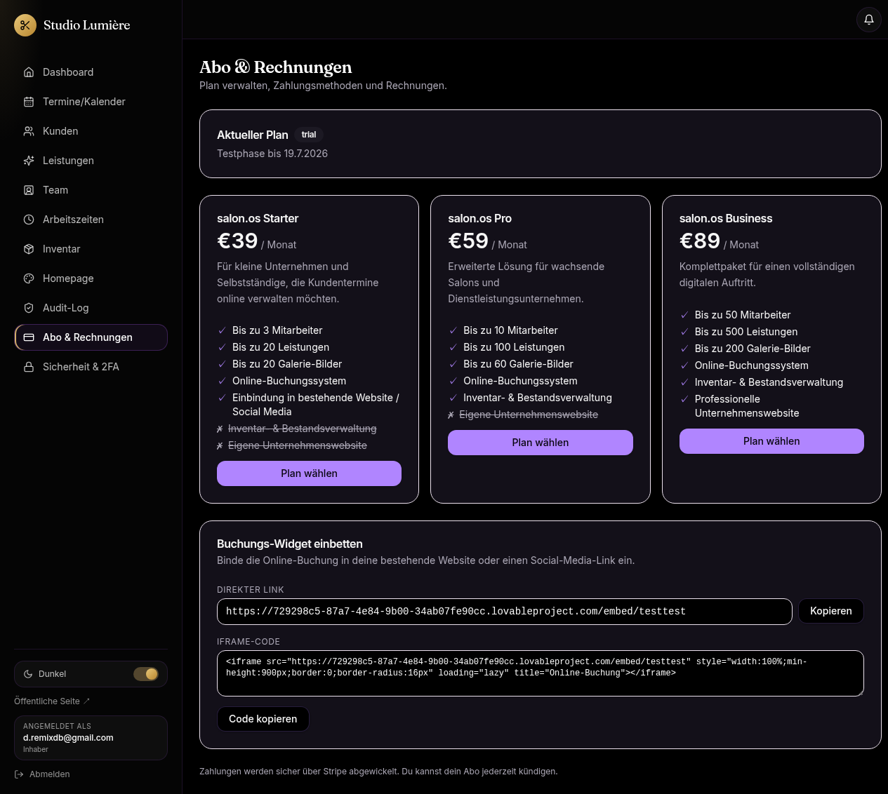Image resolution: width=888 pixels, height=794 pixels.
Task: Click struck-through Inventar- & Bestandsverwaltung in Starter
Action: pos(303,429)
